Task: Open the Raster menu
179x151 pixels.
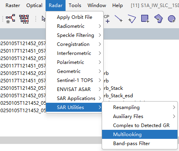Action: 13,5
